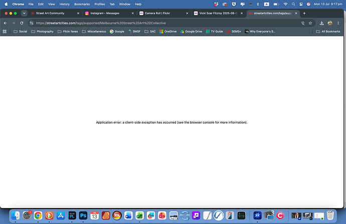Open the Google Drive bookmark
Viewport: 346px width, 224px height.
pyautogui.click(x=191, y=31)
